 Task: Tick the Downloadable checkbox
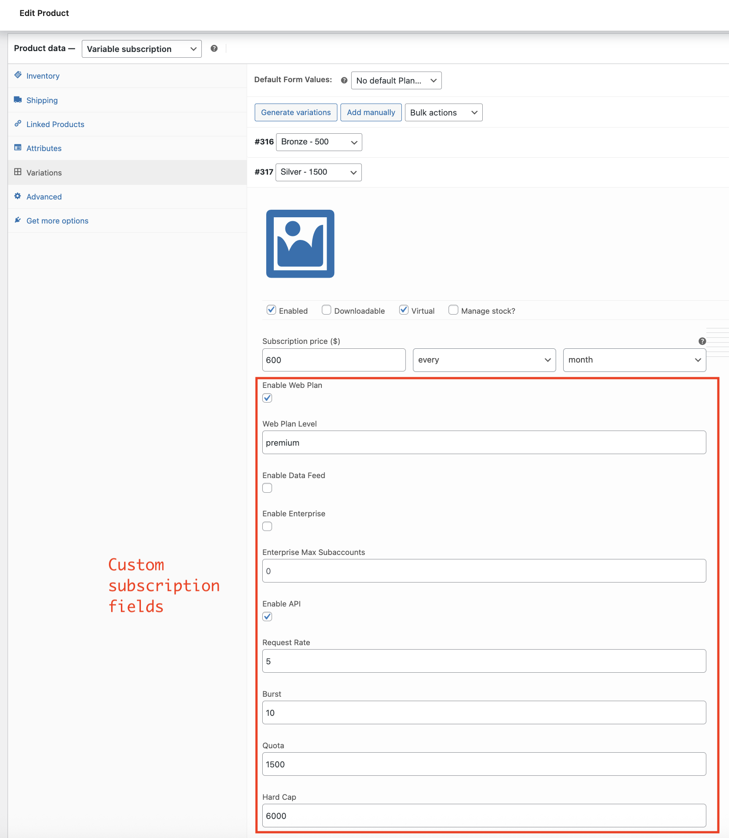tap(327, 310)
